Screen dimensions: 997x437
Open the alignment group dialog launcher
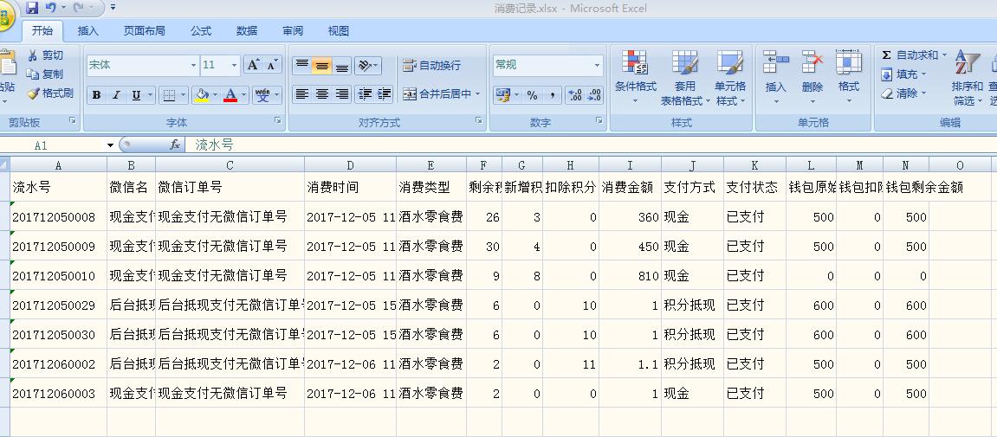(477, 120)
